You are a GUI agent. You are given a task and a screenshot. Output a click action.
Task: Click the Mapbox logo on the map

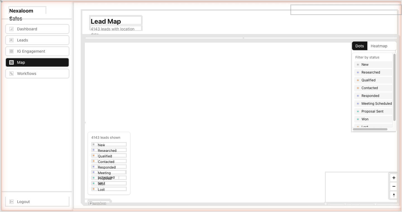(97, 203)
